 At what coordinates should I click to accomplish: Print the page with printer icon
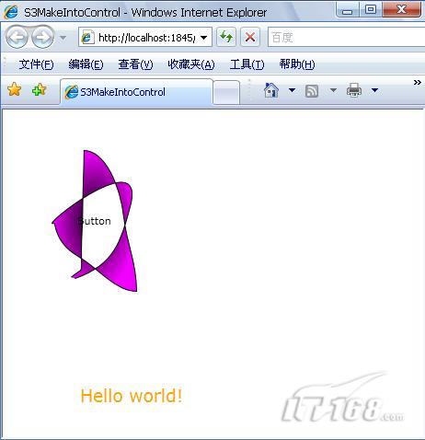(354, 90)
